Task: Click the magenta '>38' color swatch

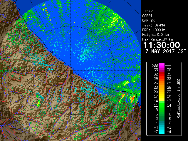Action: click(x=162, y=65)
